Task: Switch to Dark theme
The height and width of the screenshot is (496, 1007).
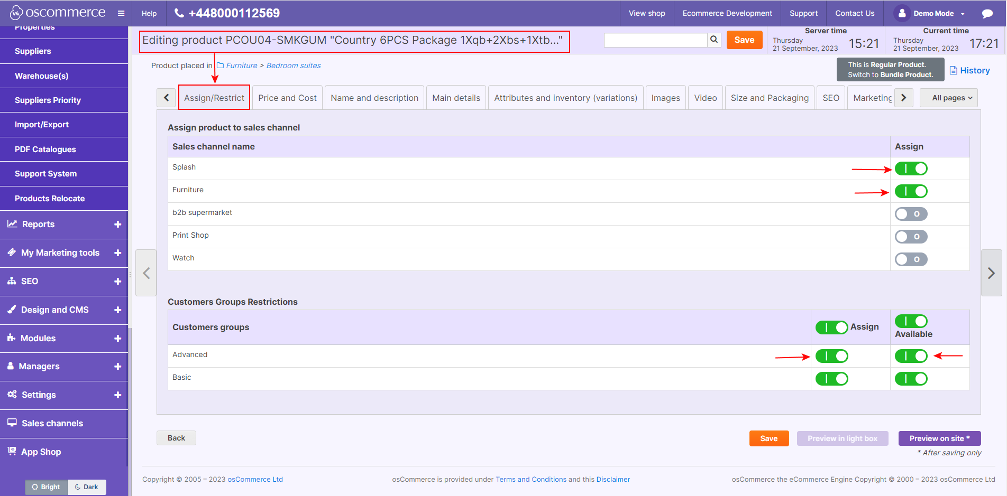Action: tap(87, 487)
